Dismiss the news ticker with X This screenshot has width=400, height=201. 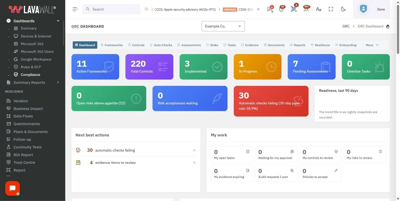pos(258,9)
